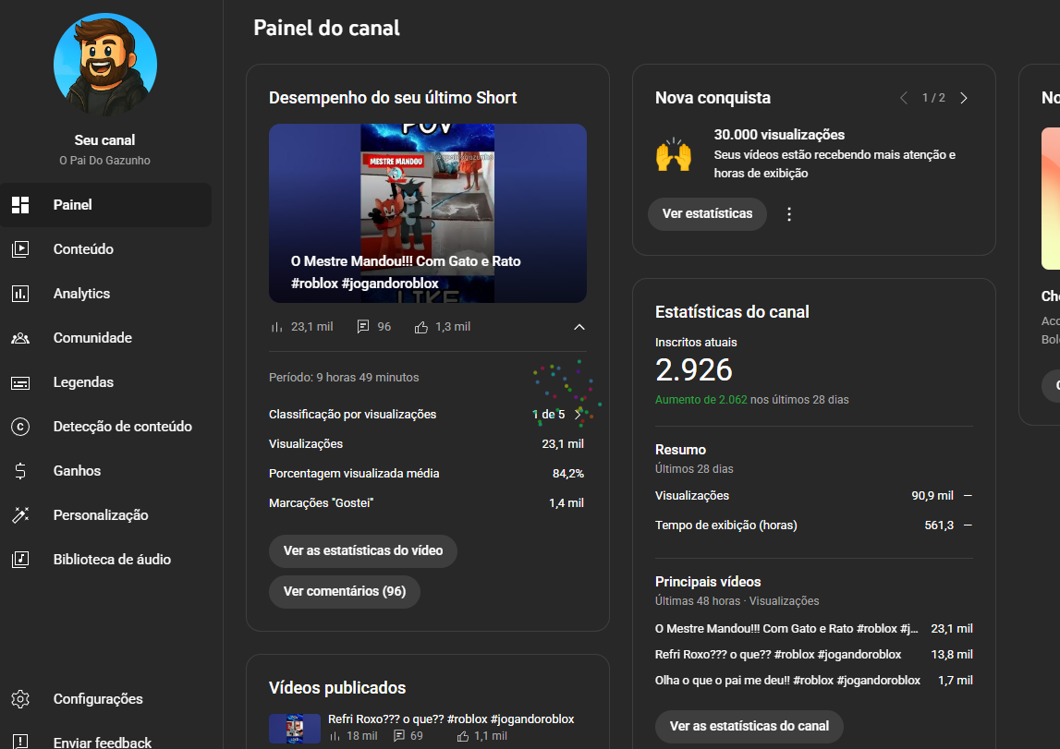The image size is (1060, 749).
Task: Open the three-dot menu in Nova conquista
Action: click(789, 214)
